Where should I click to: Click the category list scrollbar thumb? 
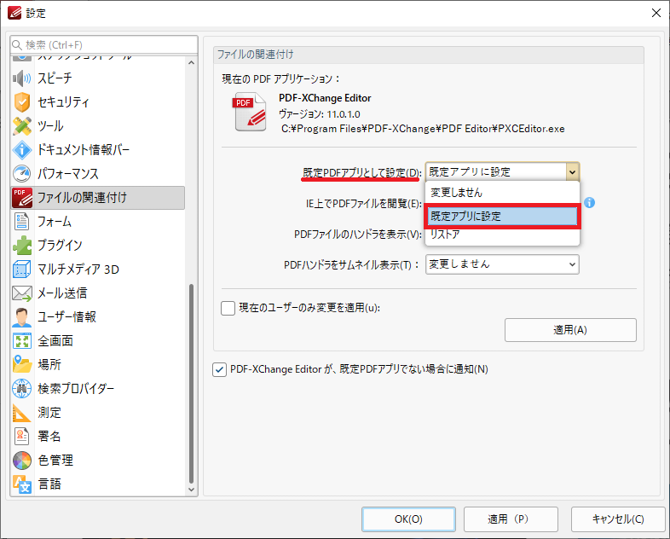(x=192, y=384)
